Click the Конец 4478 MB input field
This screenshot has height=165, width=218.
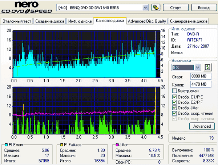coord(201,84)
